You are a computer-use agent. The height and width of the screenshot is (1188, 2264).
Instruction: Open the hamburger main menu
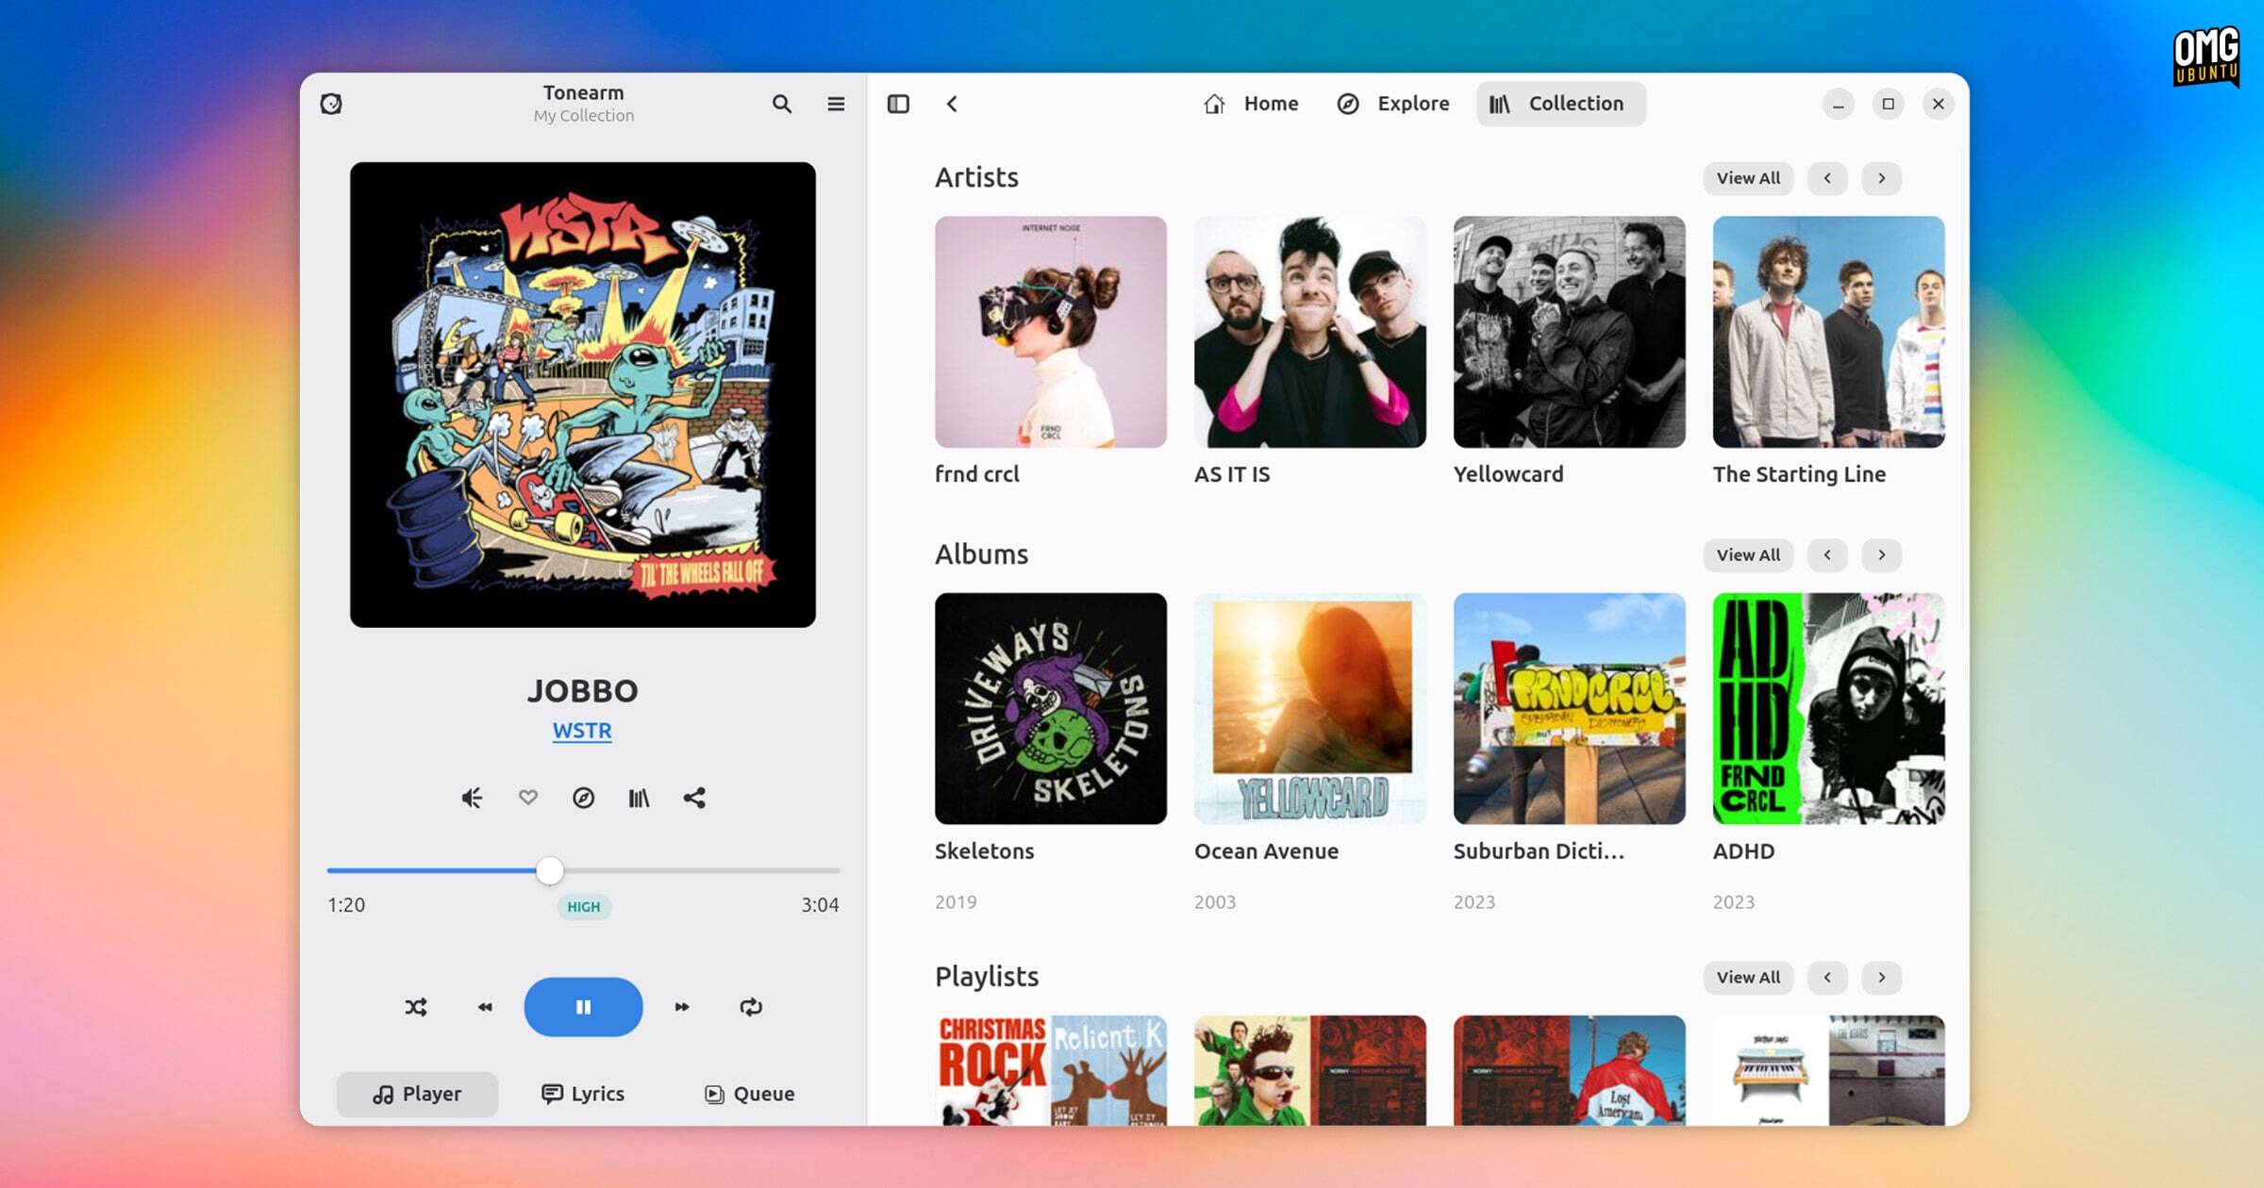(x=836, y=104)
